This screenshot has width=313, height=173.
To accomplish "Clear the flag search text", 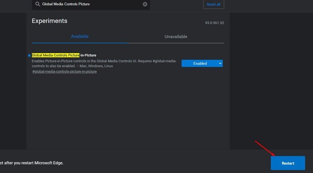I will (145, 4).
